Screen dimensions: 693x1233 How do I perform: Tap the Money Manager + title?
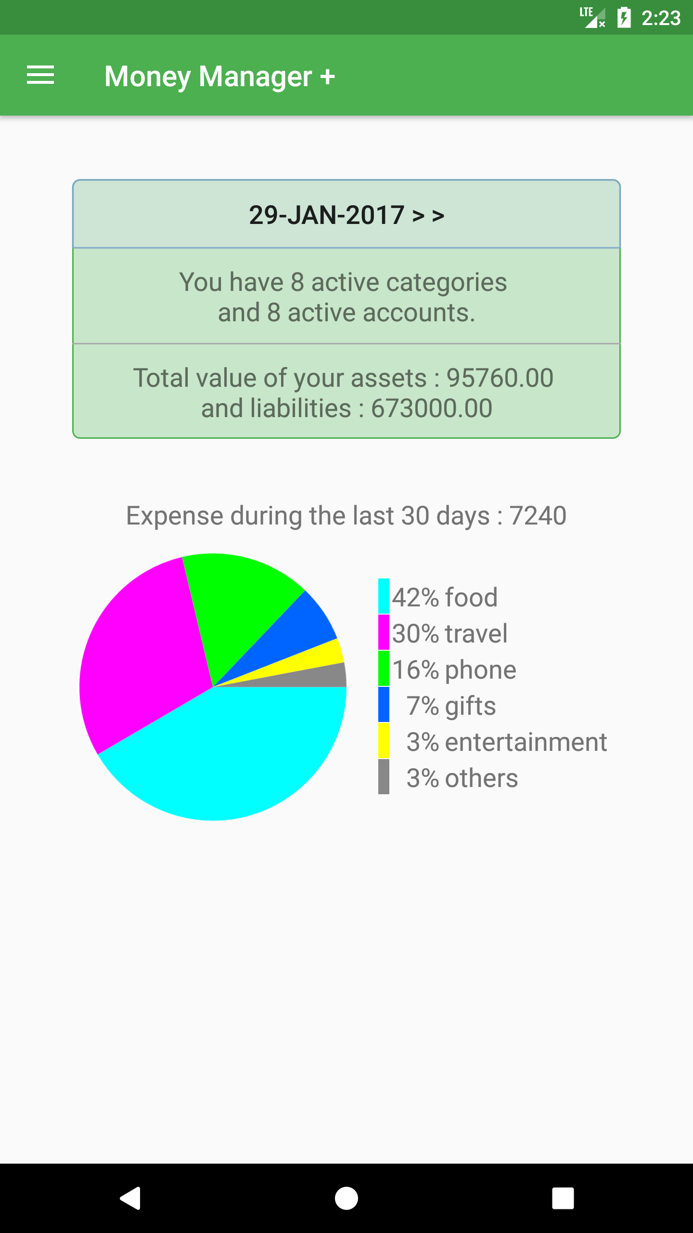coord(219,76)
